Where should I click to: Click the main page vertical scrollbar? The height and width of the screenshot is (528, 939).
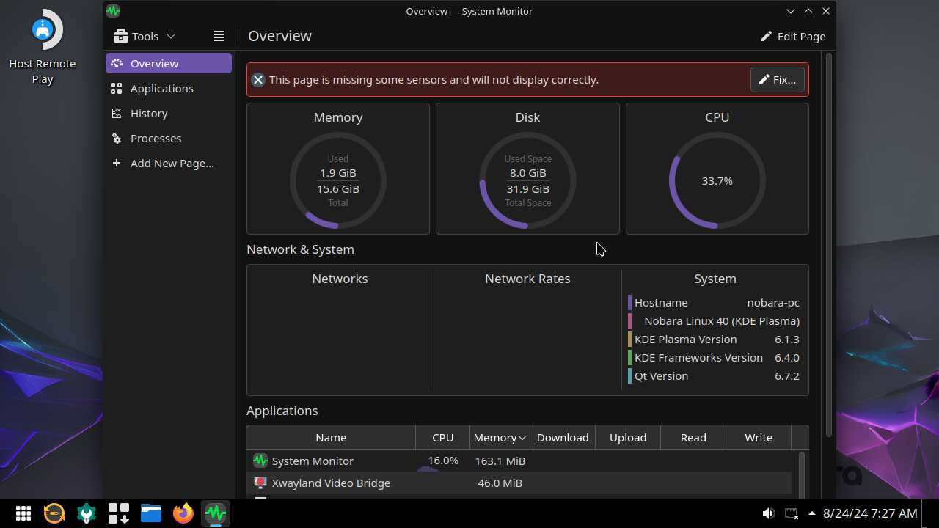point(830,242)
